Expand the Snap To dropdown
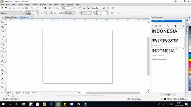Image resolution: width=191 pixels, height=107 pixels. 99,8
